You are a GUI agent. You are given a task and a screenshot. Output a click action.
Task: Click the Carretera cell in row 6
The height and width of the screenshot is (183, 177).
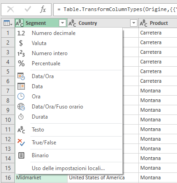tap(158, 81)
